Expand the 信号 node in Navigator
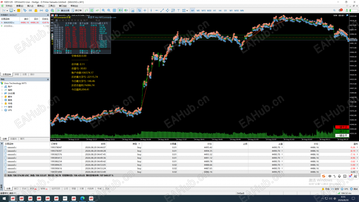The width and height of the screenshot is (359, 202). coord(2,107)
